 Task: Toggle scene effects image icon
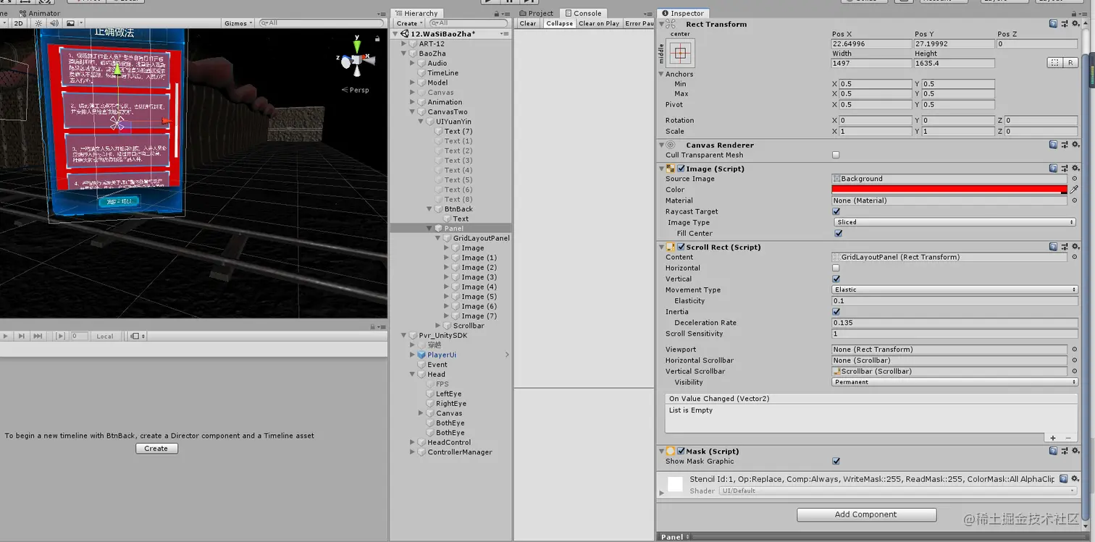tap(70, 23)
